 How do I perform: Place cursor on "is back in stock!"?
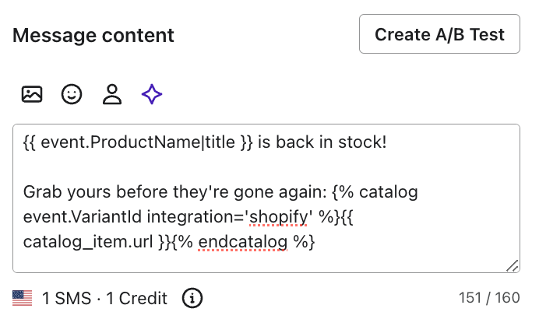coord(326,143)
